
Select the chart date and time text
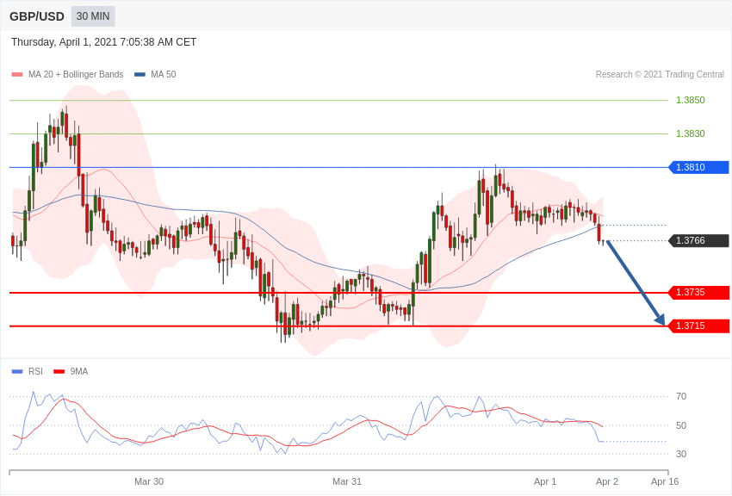click(x=103, y=42)
